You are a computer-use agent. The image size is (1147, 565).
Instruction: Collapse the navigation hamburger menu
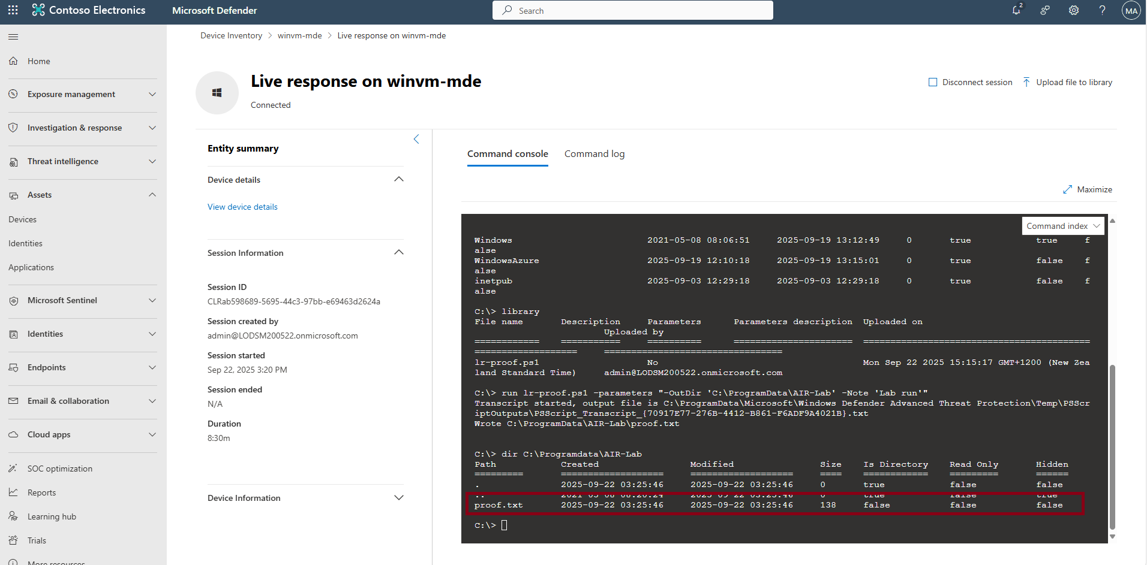(x=13, y=37)
